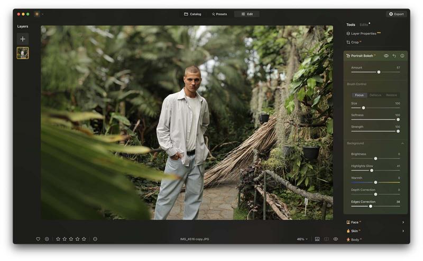The height and width of the screenshot is (261, 423).
Task: Toggle before/after compare icon
Action: tap(326, 239)
